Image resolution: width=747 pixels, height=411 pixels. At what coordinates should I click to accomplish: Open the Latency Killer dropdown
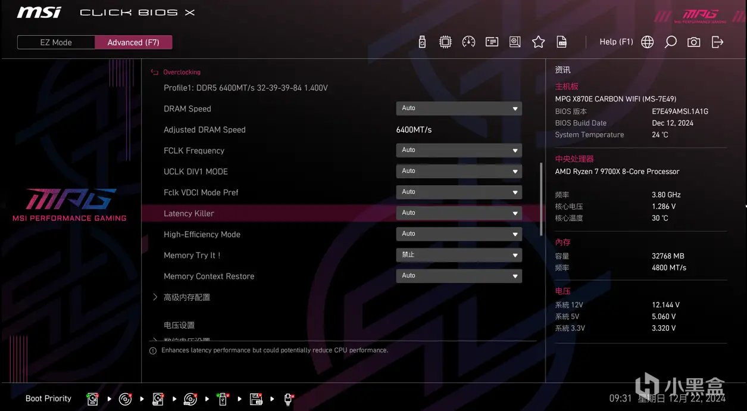pos(459,213)
